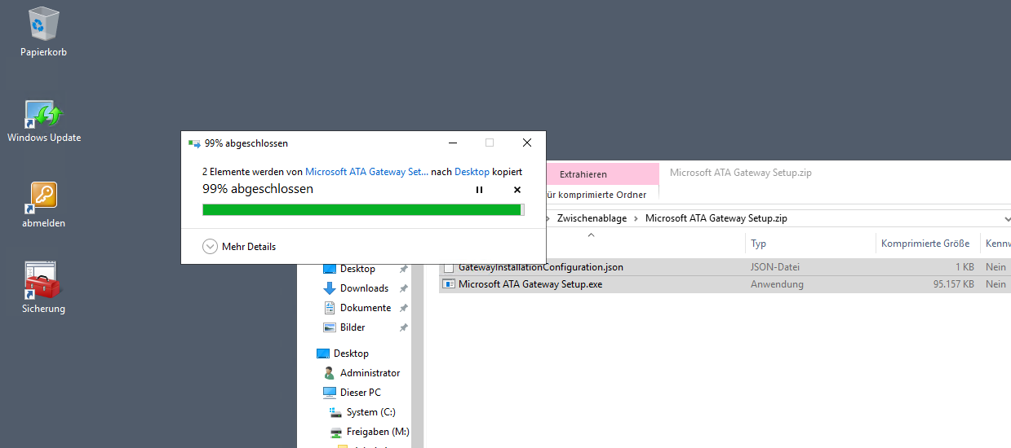Screen dimensions: 1011x448
Task: Click the Administrator user icon
Action: [330, 373]
